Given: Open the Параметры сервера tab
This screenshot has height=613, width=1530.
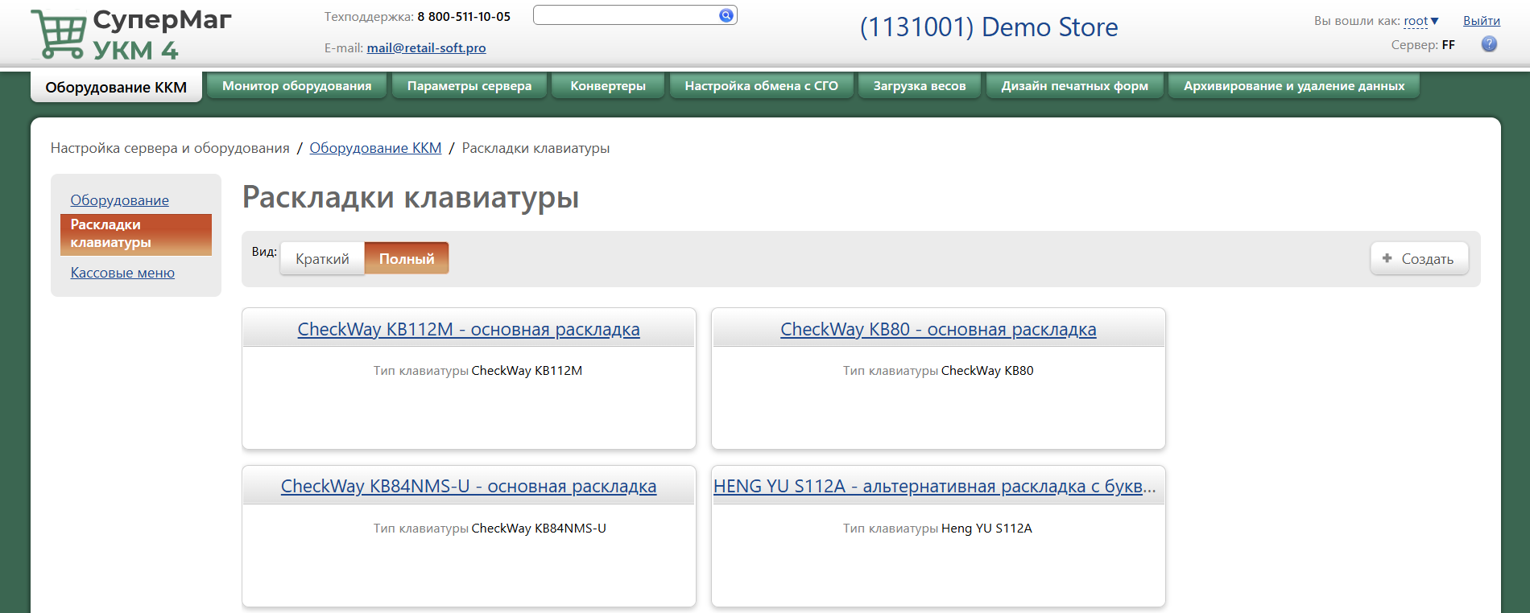Looking at the screenshot, I should click(469, 86).
